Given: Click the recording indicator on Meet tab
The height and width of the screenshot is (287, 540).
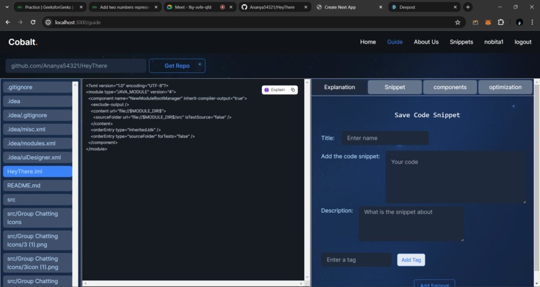Looking at the screenshot, I should [222, 7].
